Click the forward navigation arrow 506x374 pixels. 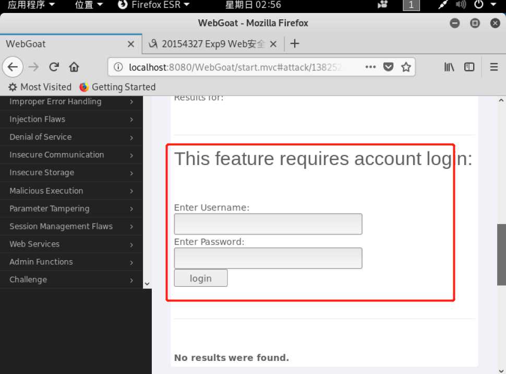tap(33, 67)
